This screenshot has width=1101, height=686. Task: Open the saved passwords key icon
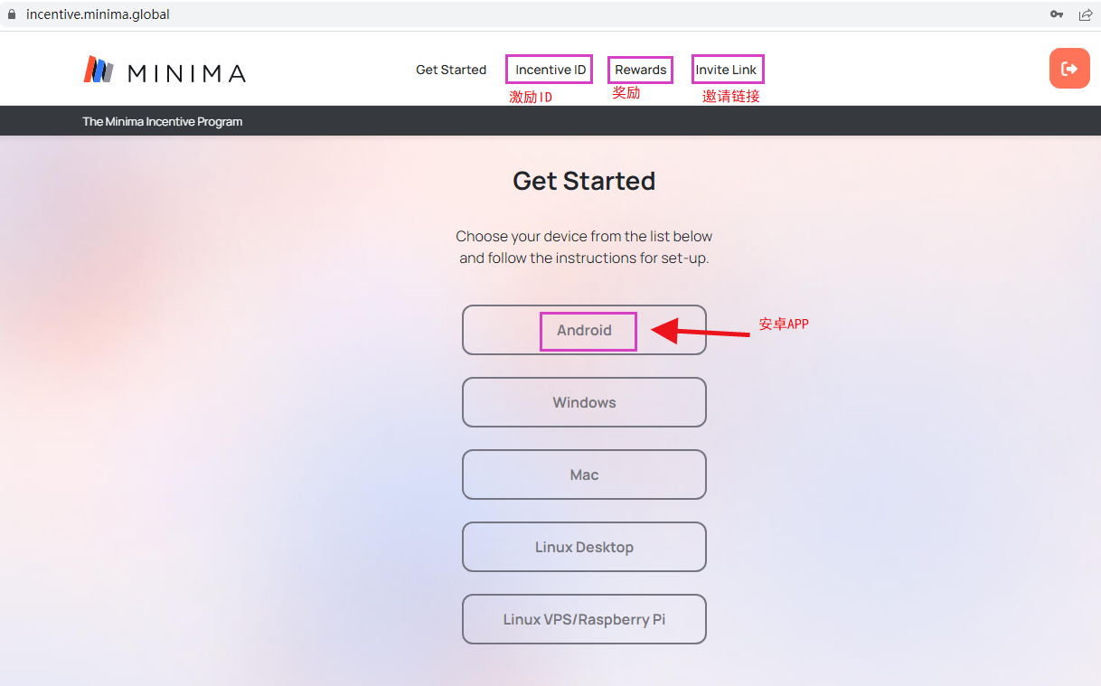click(1057, 14)
